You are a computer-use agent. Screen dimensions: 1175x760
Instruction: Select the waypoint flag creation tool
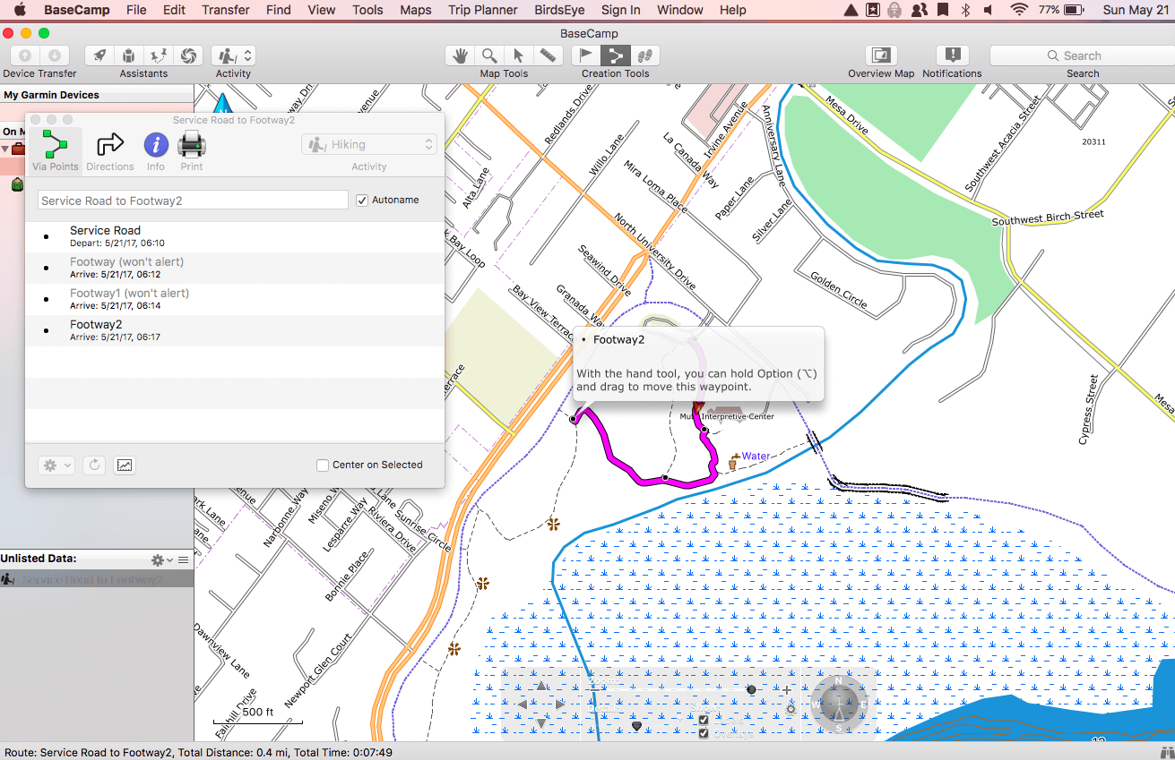click(586, 56)
